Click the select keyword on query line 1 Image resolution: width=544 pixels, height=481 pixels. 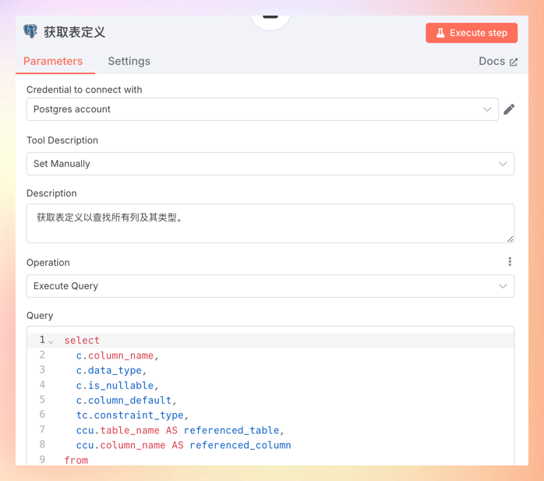82,341
